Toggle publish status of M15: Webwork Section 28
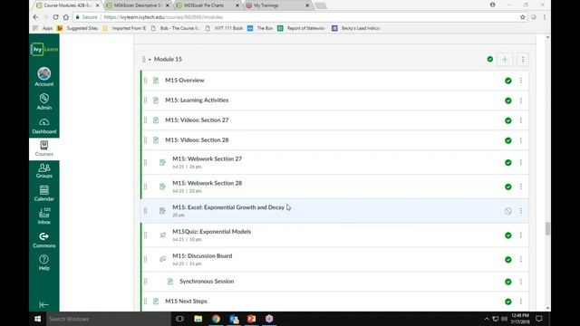The width and height of the screenshot is (580, 326). [508, 187]
